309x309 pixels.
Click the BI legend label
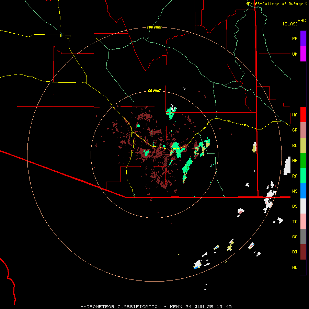[x=295, y=252]
